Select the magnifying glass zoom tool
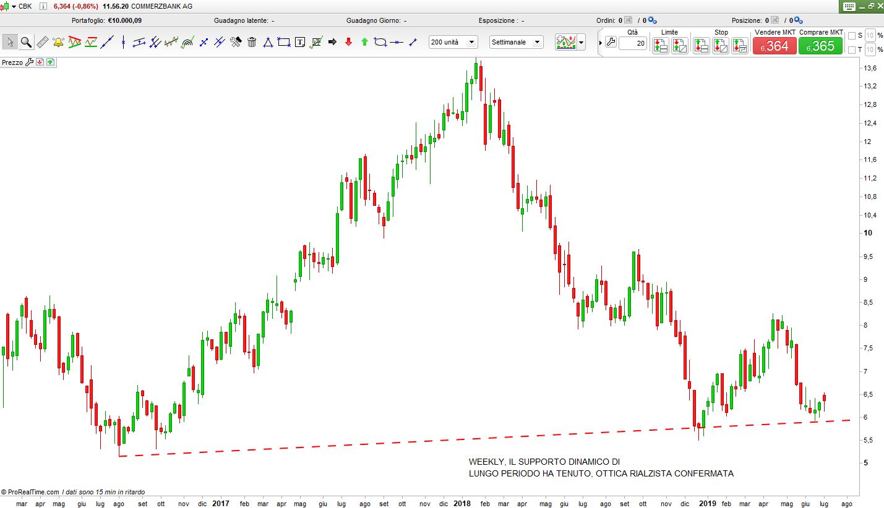884x508 pixels. click(26, 42)
